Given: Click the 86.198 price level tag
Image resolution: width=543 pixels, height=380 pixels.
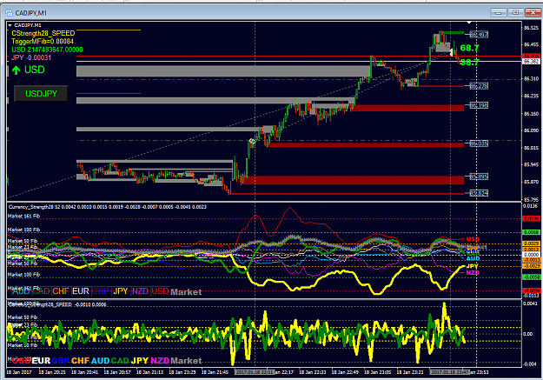Looking at the screenshot, I should click(x=479, y=105).
